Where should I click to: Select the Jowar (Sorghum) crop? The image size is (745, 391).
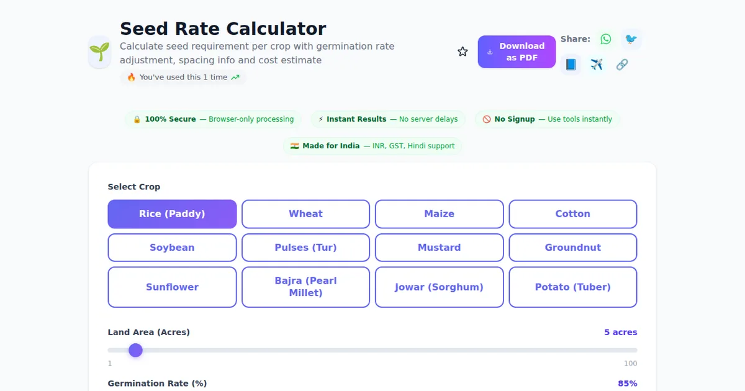439,287
